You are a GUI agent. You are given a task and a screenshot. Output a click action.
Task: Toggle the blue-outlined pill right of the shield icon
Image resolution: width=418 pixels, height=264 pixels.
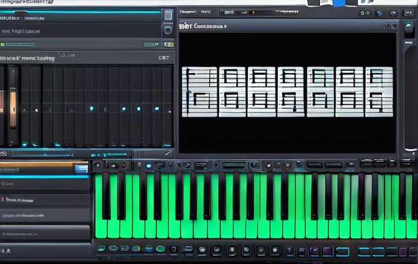pyautogui.click(x=189, y=249)
